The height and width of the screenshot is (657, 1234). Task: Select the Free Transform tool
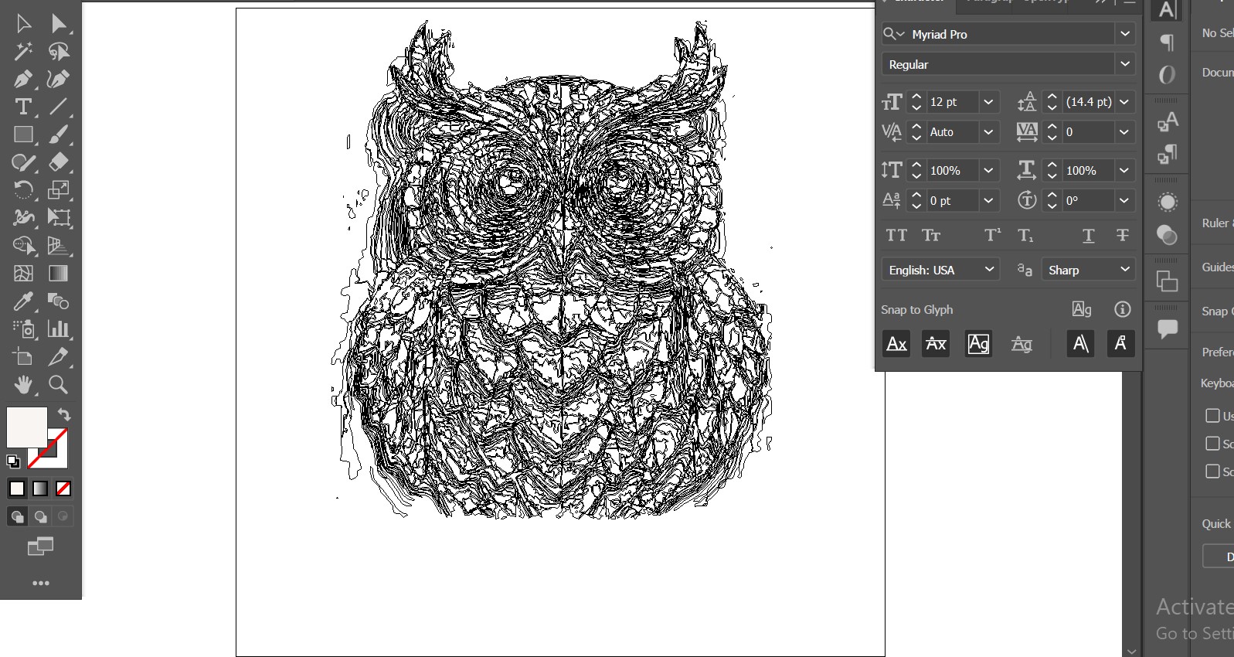[59, 218]
